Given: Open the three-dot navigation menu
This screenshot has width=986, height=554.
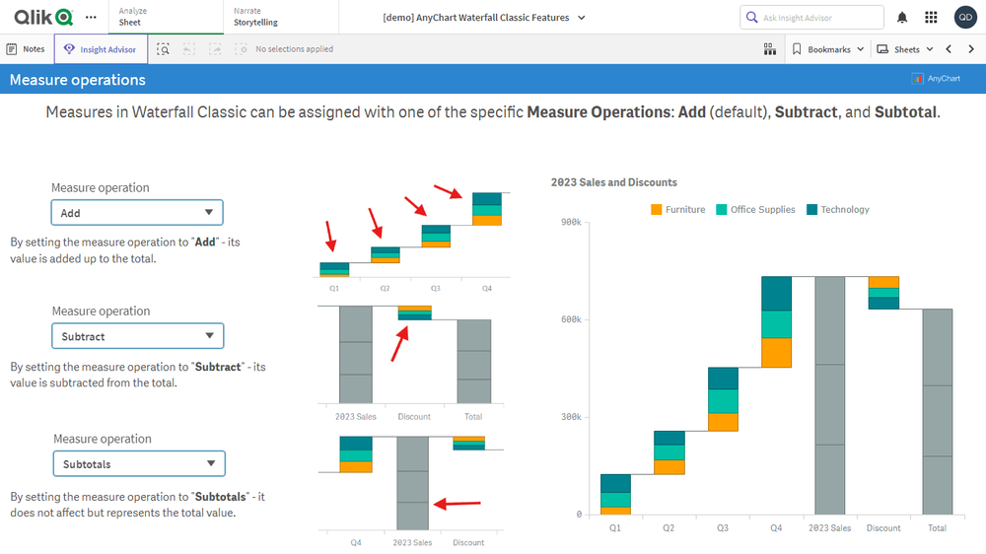Looking at the screenshot, I should coord(92,18).
